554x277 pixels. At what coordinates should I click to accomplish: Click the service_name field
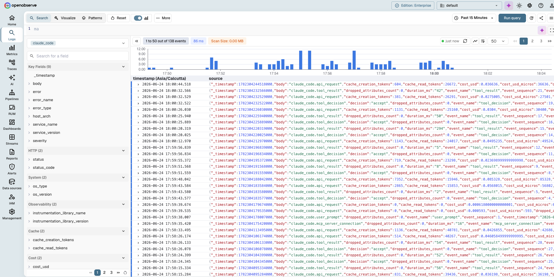[45, 125]
